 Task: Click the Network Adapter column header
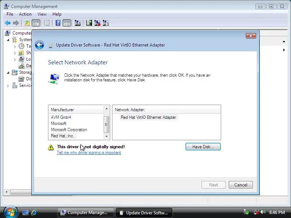[167, 110]
